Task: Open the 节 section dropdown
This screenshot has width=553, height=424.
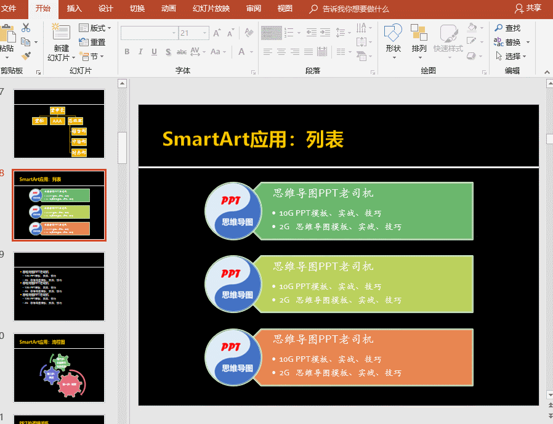Action: pyautogui.click(x=92, y=56)
